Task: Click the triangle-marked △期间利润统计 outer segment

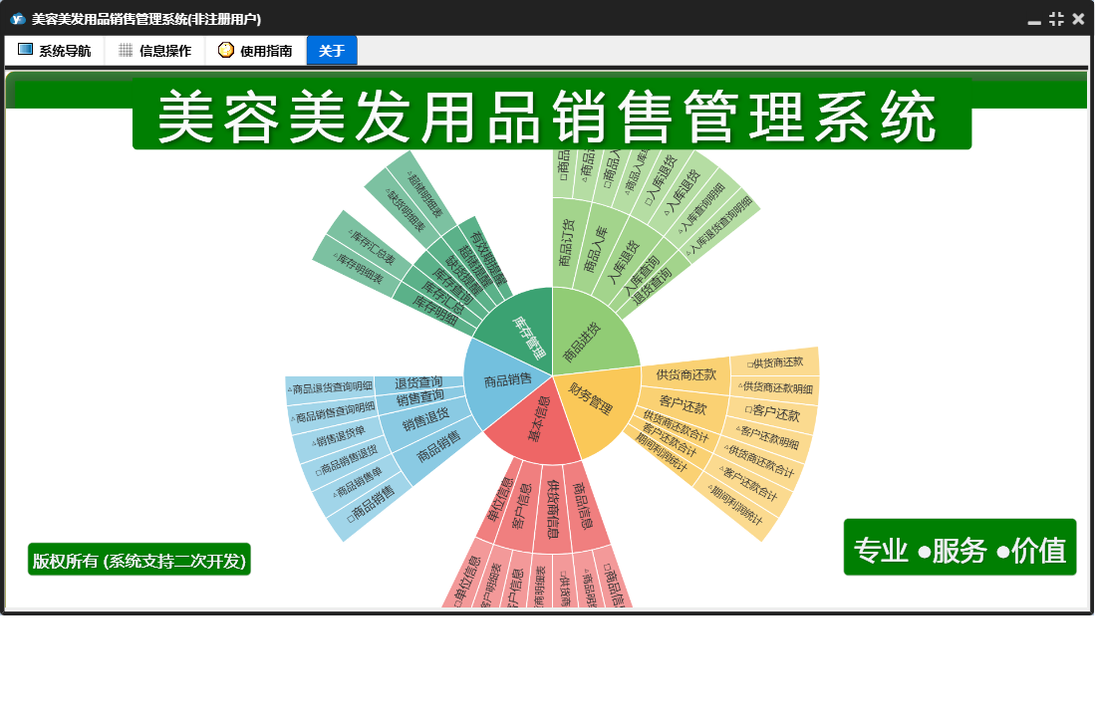Action: 734,505
